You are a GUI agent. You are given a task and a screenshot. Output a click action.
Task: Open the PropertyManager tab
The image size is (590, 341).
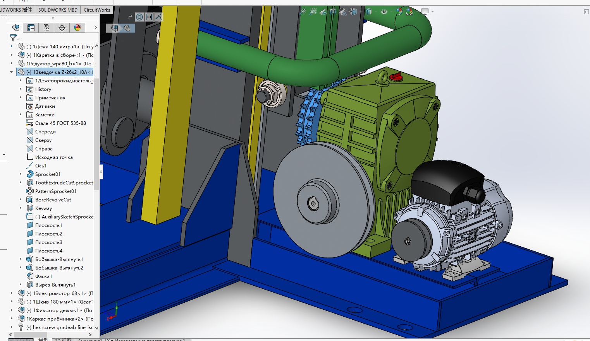click(x=31, y=27)
